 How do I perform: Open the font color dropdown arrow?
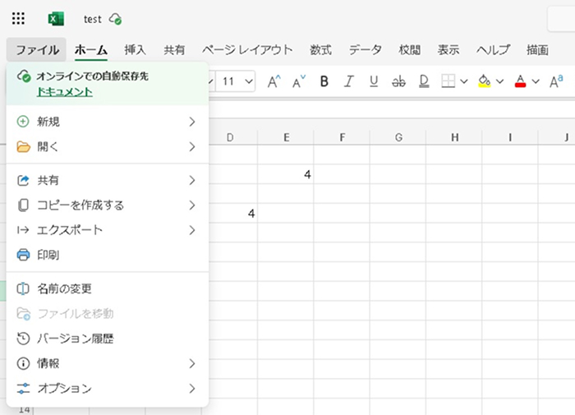536,81
